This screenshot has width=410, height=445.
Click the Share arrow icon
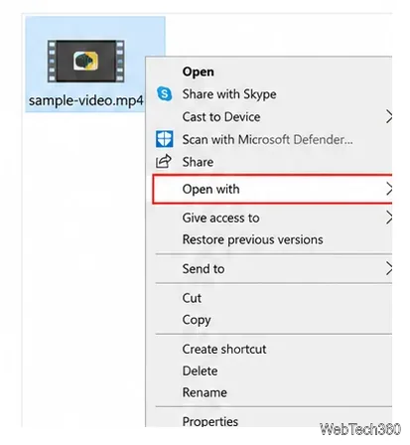click(x=164, y=161)
